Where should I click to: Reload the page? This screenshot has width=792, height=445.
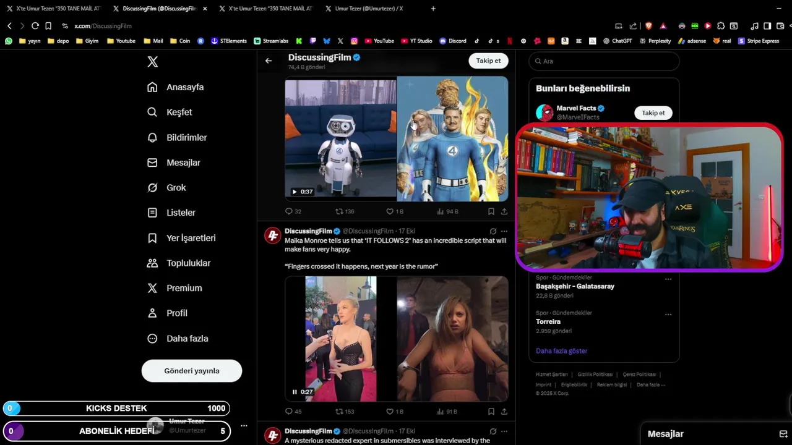pos(35,26)
